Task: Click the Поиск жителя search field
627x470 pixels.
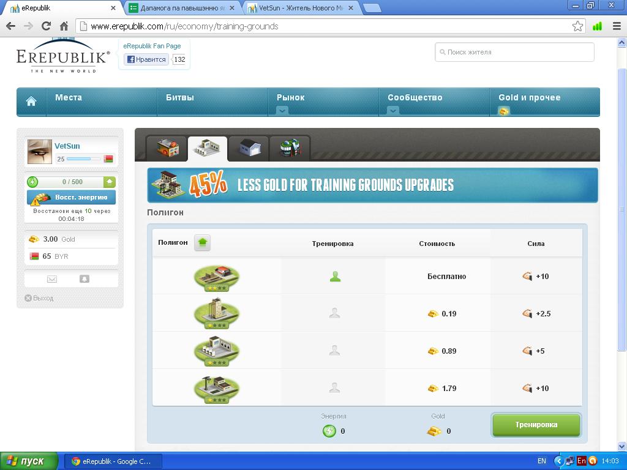Action: 514,52
